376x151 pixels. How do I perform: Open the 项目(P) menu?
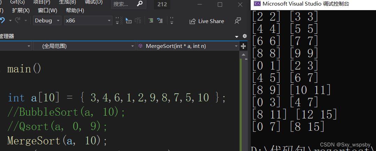42,2
